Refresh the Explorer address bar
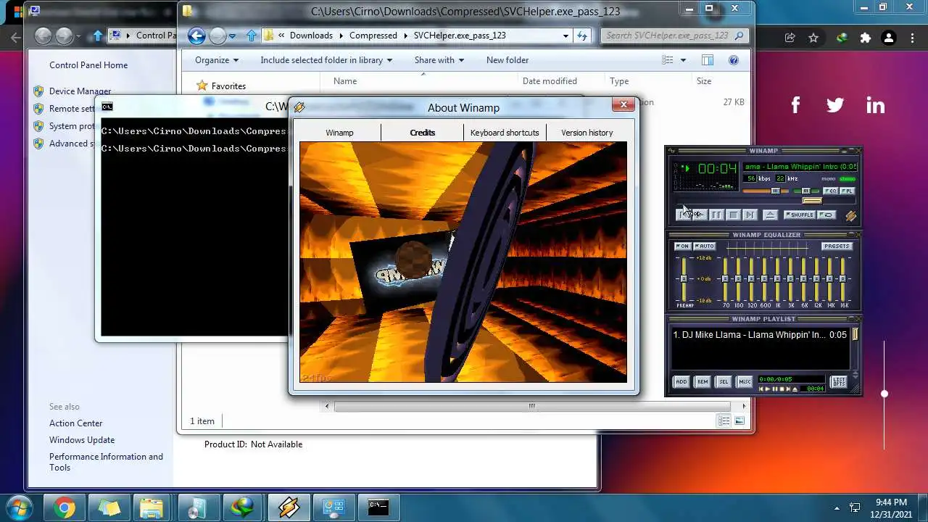The width and height of the screenshot is (928, 522). (582, 36)
